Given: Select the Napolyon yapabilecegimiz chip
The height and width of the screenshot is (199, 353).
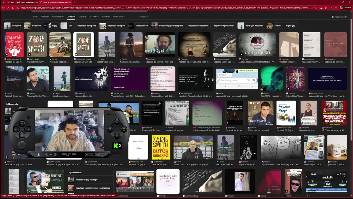Looking at the screenshot, I should point(168,26).
